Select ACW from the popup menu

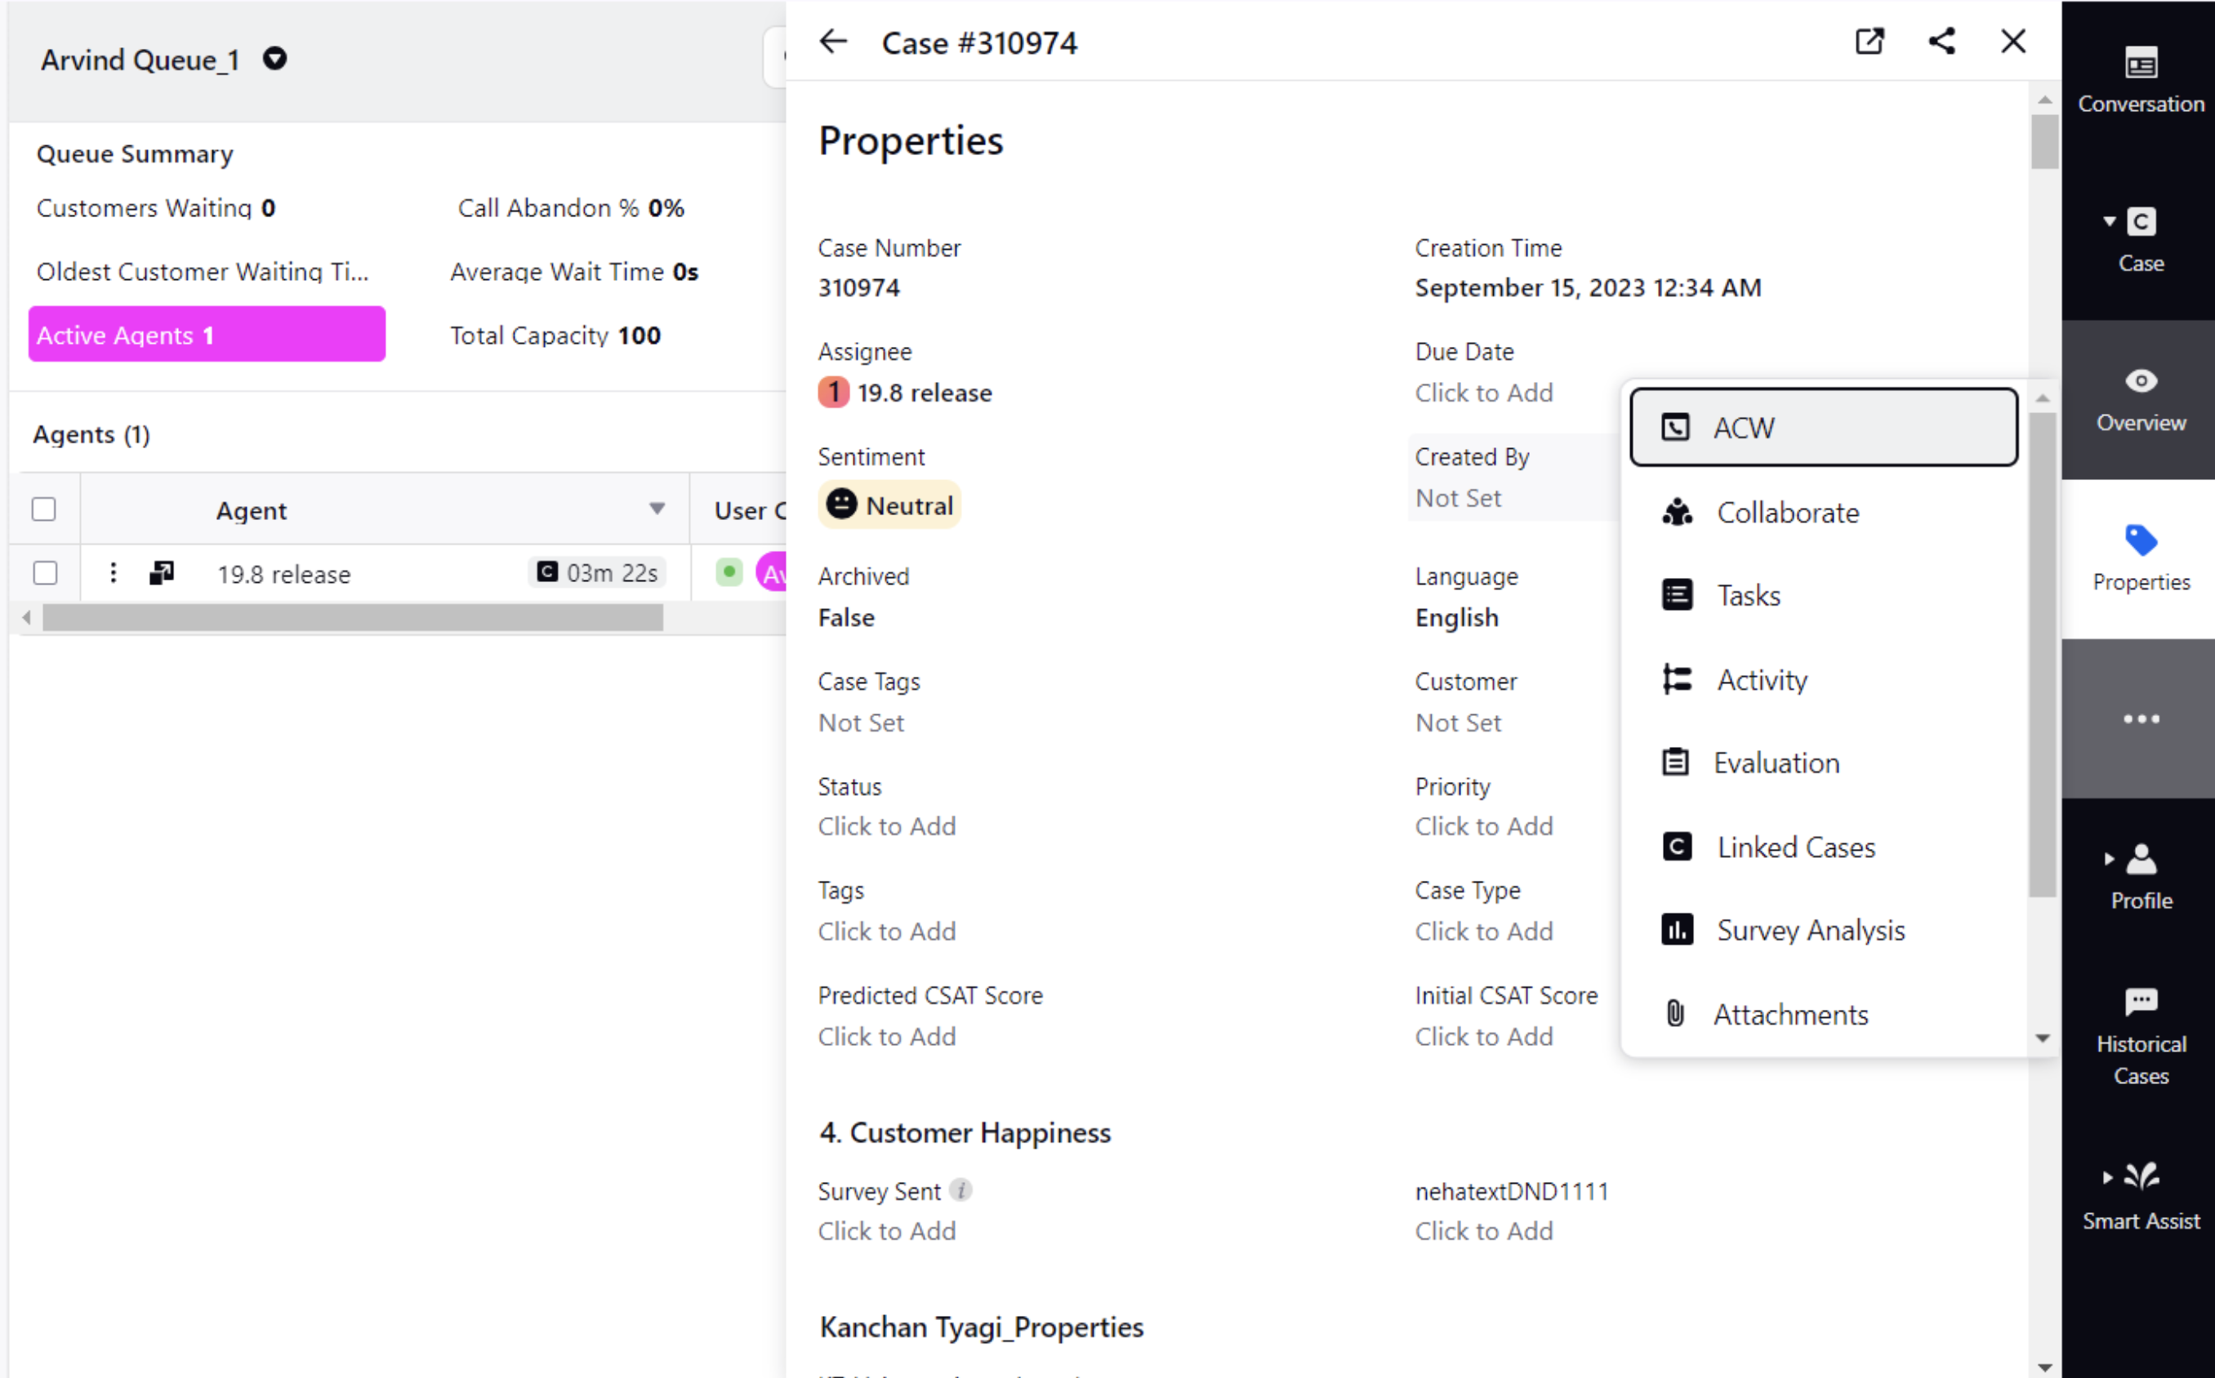tap(1823, 428)
